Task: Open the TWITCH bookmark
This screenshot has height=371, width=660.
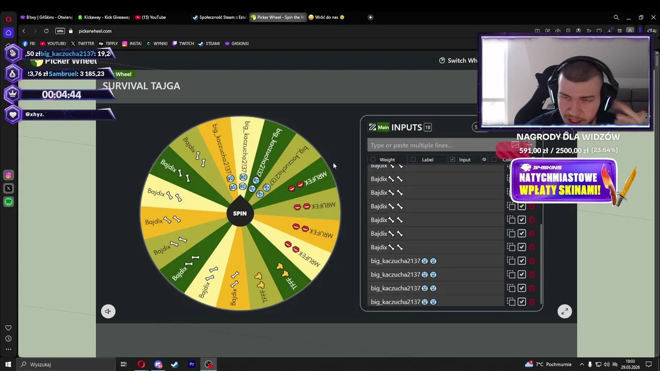Action: pyautogui.click(x=183, y=43)
